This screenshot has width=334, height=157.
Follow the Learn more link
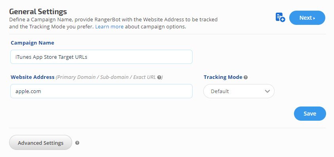(109, 27)
